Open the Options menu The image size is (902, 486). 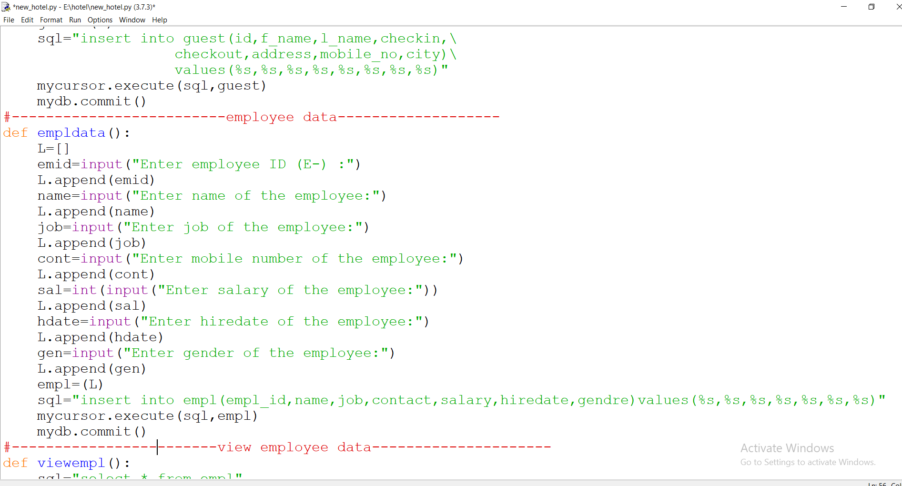click(x=100, y=20)
